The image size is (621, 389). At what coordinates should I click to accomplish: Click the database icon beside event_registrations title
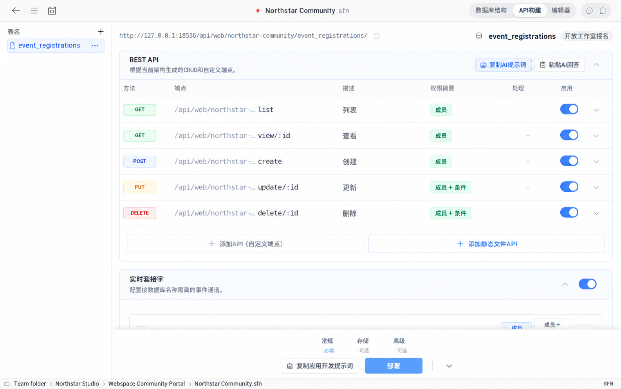[x=479, y=36]
